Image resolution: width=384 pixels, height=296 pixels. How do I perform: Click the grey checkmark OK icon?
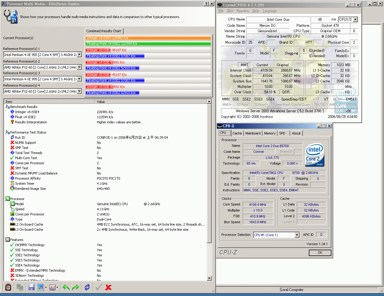pos(99,287)
